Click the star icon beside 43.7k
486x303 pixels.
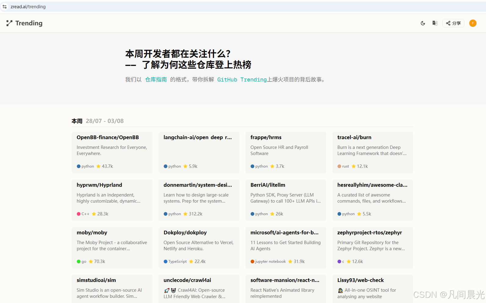coord(98,166)
